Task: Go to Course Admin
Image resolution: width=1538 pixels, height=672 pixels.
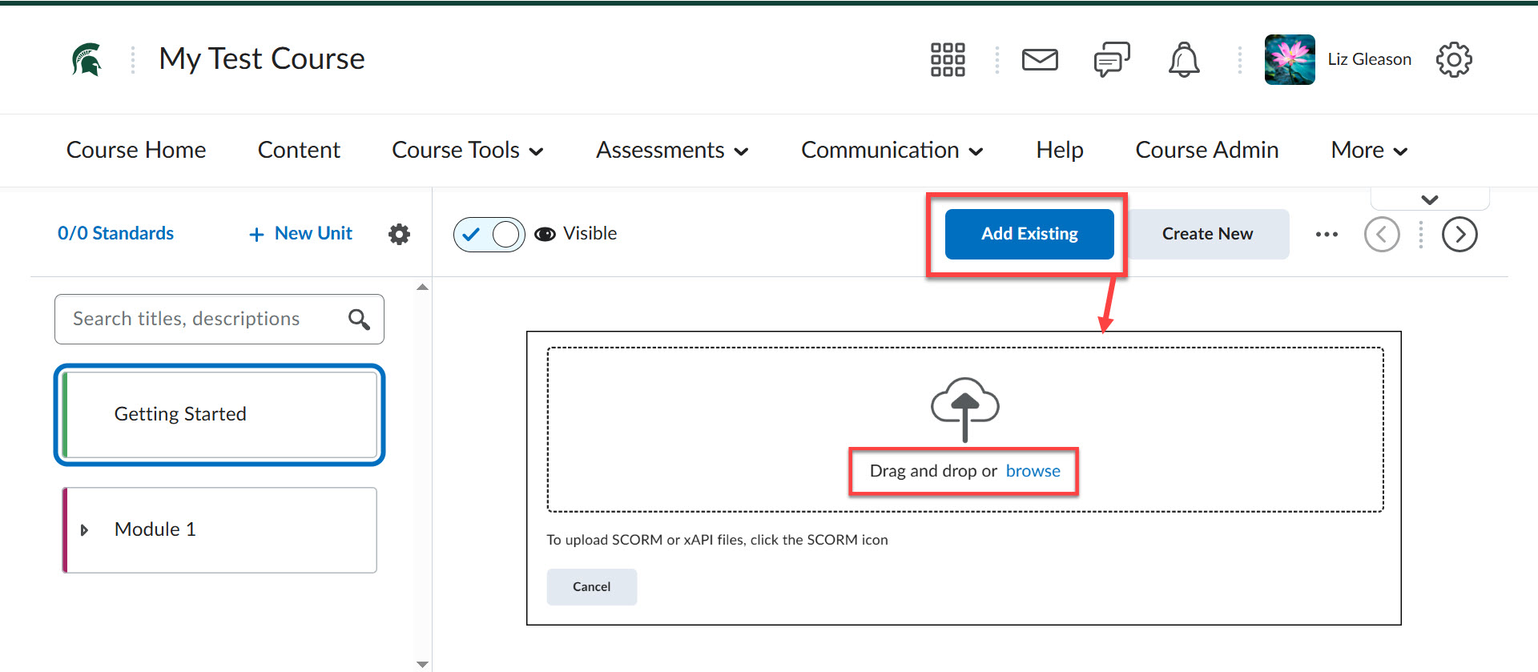Action: pos(1206,151)
